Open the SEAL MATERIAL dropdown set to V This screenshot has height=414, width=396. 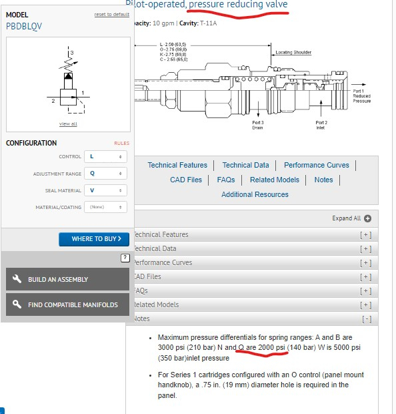pyautogui.click(x=105, y=190)
